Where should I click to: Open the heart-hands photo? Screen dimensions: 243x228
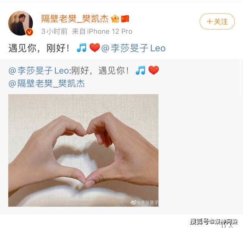[x=83, y=150]
